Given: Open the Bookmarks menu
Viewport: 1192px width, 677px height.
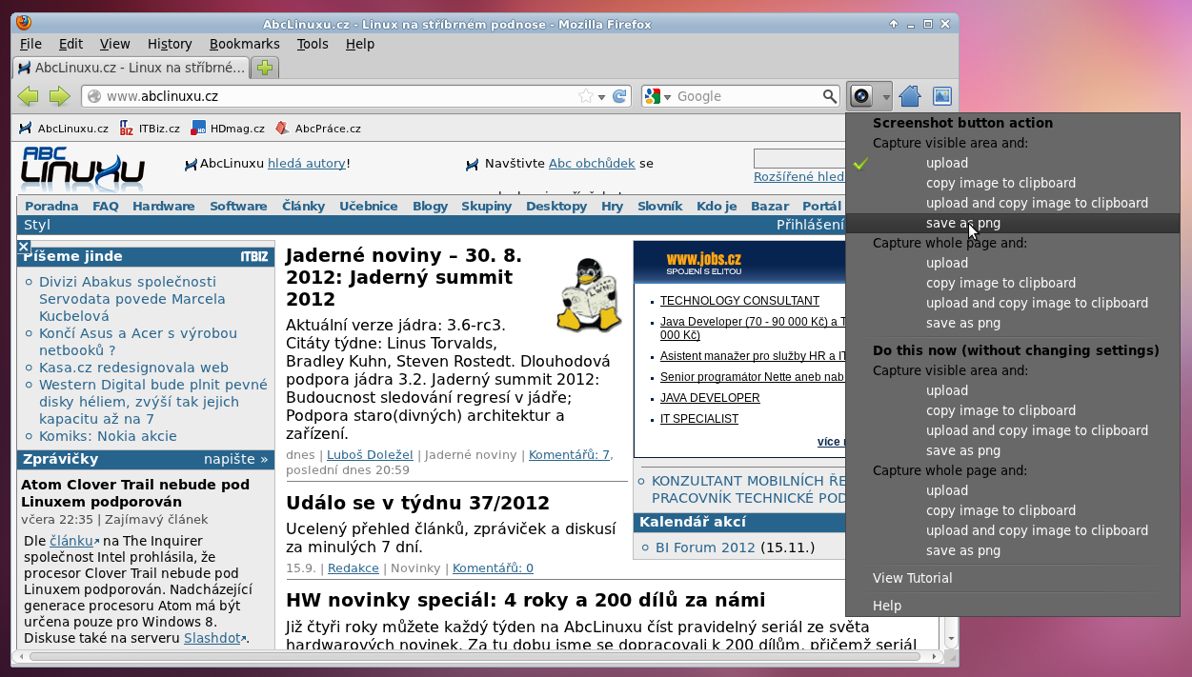Looking at the screenshot, I should pos(245,44).
